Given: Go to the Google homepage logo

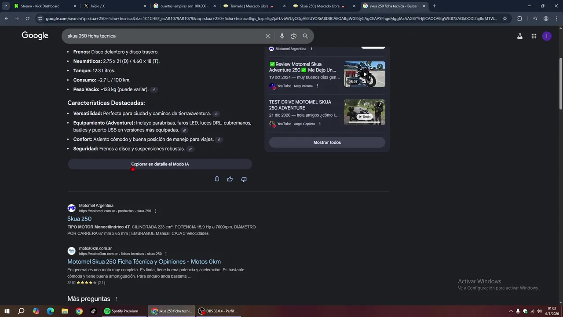Looking at the screenshot, I should point(35,36).
